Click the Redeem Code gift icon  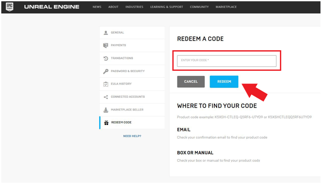[x=106, y=123]
